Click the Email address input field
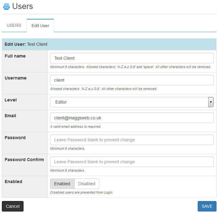Image resolution: width=219 pixels, height=214 pixels. [x=132, y=118]
